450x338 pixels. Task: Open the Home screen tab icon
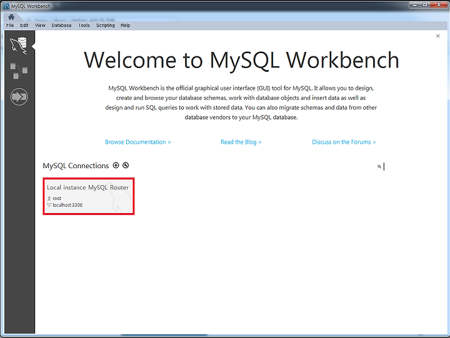tap(11, 17)
